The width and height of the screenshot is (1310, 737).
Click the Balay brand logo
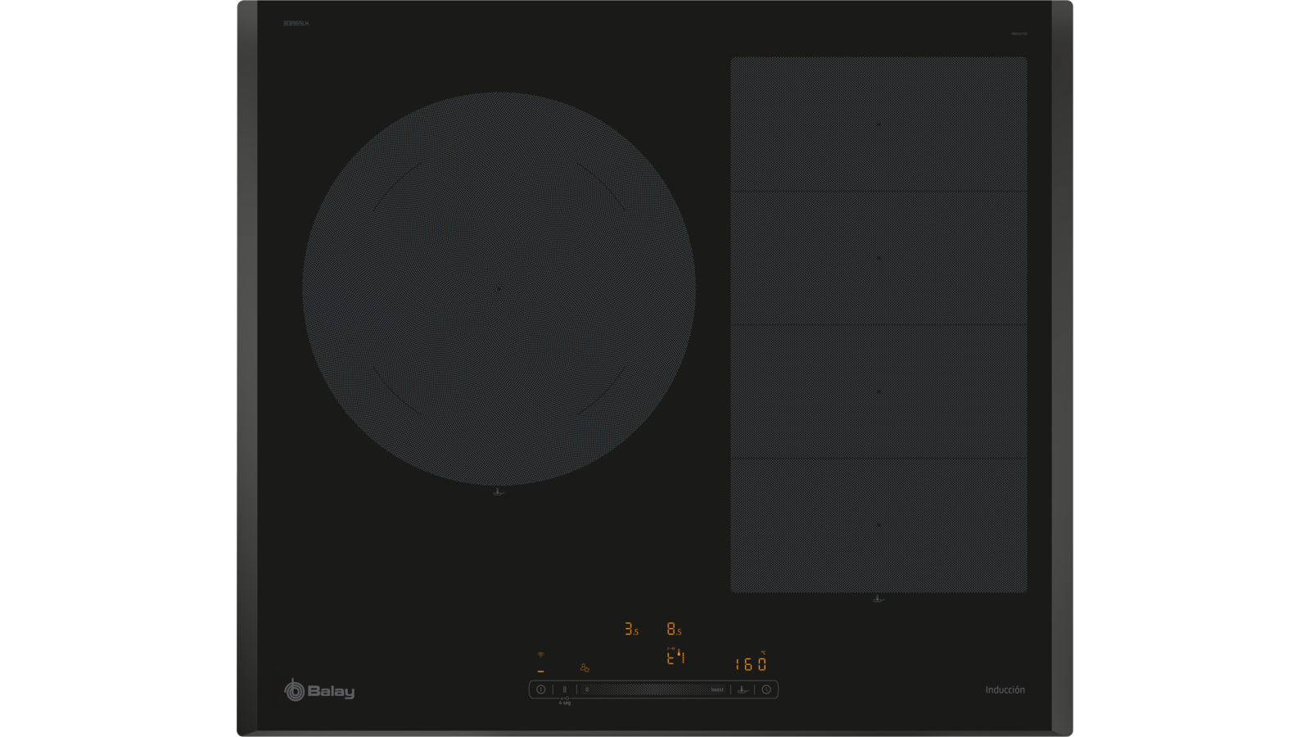tap(319, 690)
